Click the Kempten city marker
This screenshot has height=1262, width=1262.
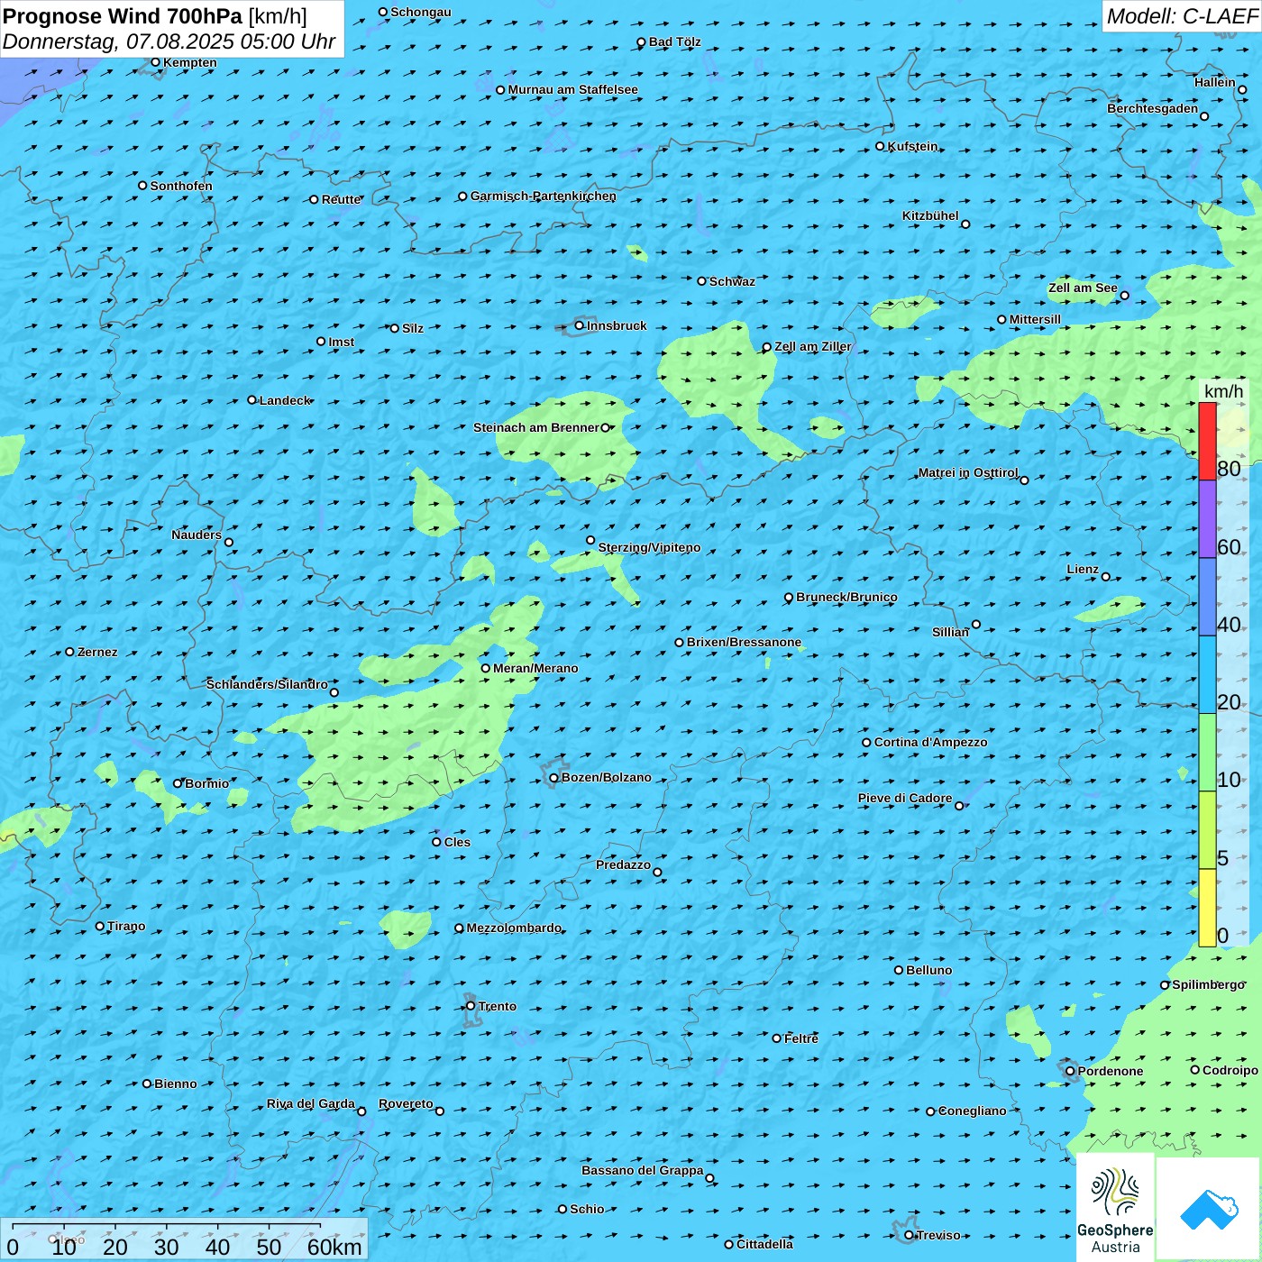pos(155,62)
